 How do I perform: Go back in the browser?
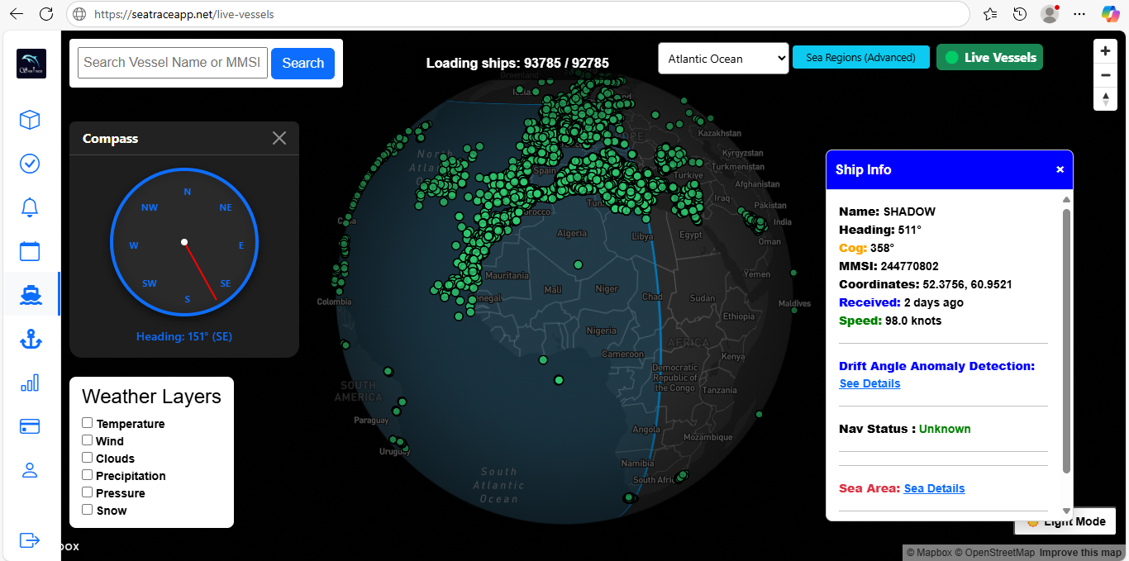17,14
